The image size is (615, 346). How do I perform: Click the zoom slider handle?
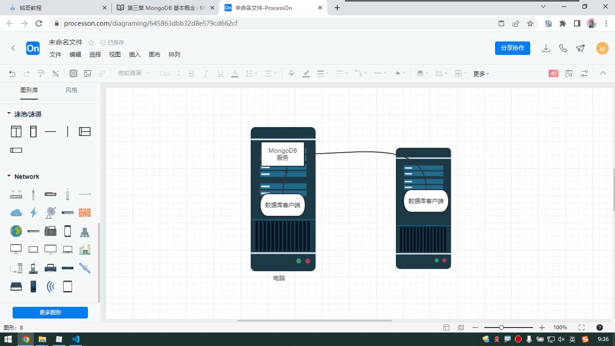(x=501, y=328)
